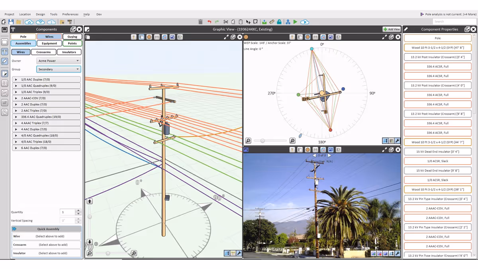This screenshot has height=269, width=478.
Task: Open the Design menu
Action: (x=40, y=14)
